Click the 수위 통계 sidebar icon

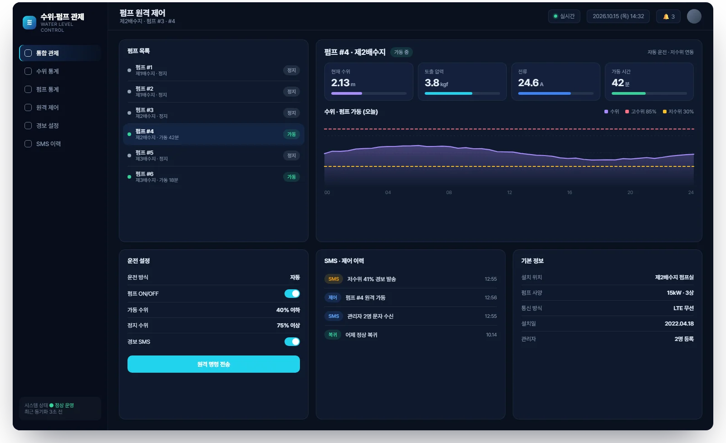pyautogui.click(x=28, y=71)
